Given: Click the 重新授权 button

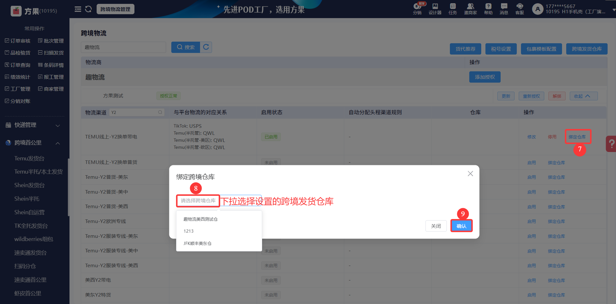Looking at the screenshot, I should pos(531,96).
